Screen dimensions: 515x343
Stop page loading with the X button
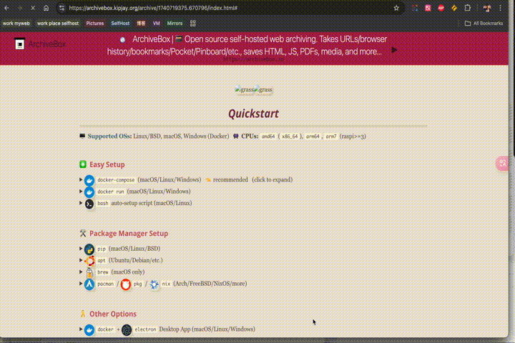(x=33, y=8)
